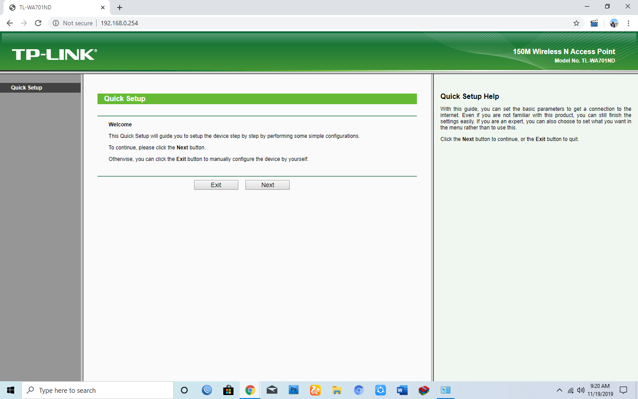Open the Mail app from taskbar
The image size is (638, 399).
pos(272,390)
